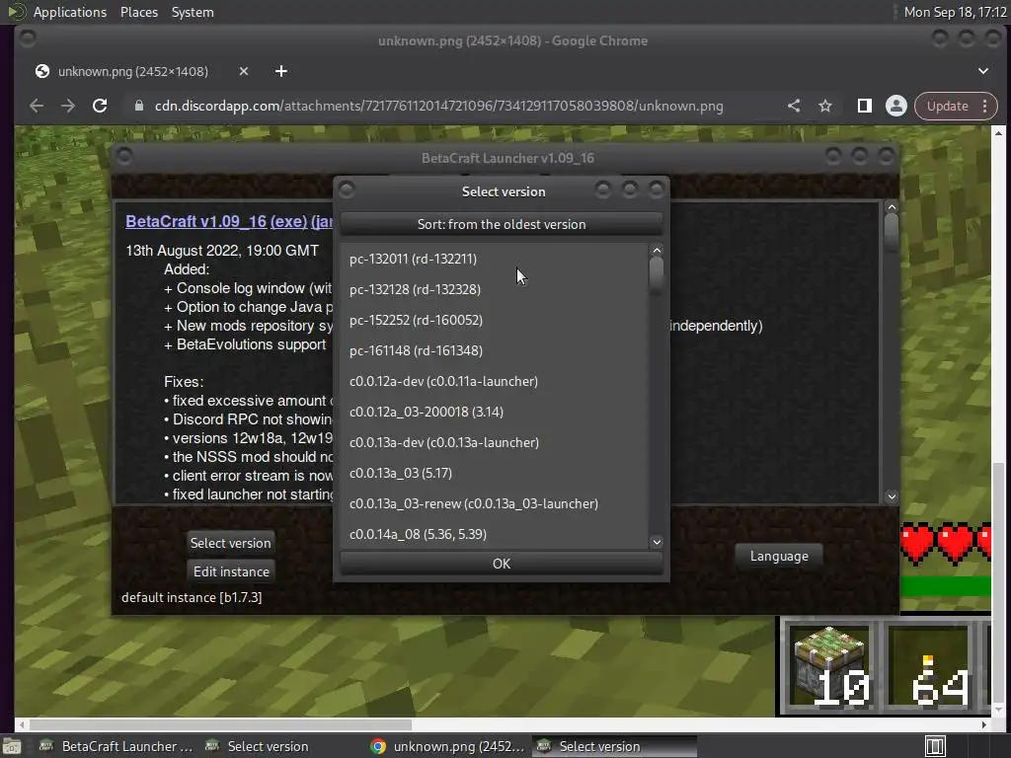
Task: Click the clock in top panel
Action: [x=955, y=12]
